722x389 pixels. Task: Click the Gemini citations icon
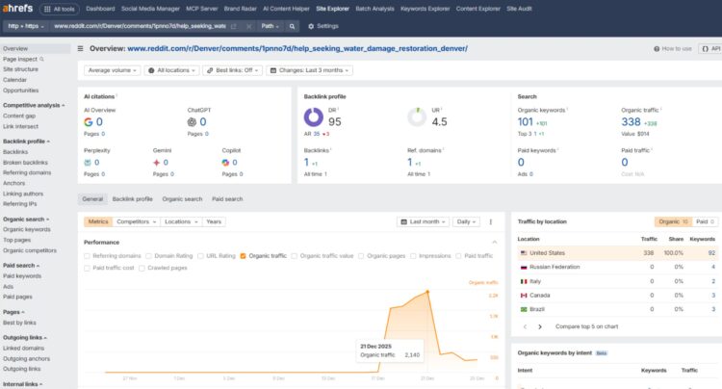pyautogui.click(x=157, y=163)
